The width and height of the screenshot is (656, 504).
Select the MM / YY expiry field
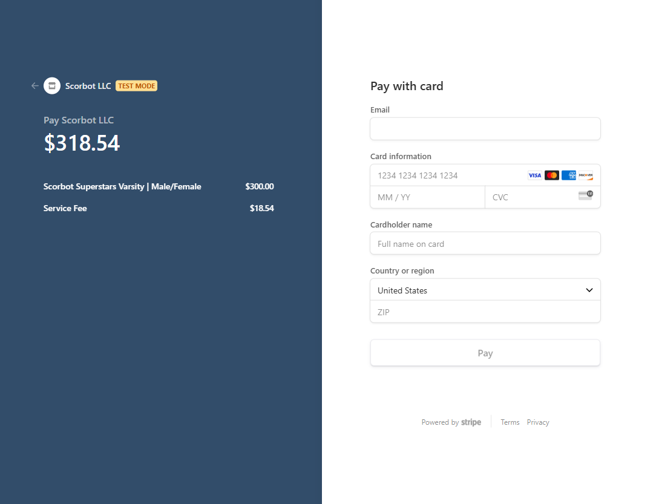point(427,197)
